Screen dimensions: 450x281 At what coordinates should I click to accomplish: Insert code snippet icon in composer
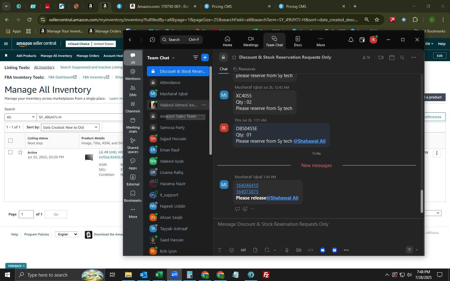click(311, 250)
